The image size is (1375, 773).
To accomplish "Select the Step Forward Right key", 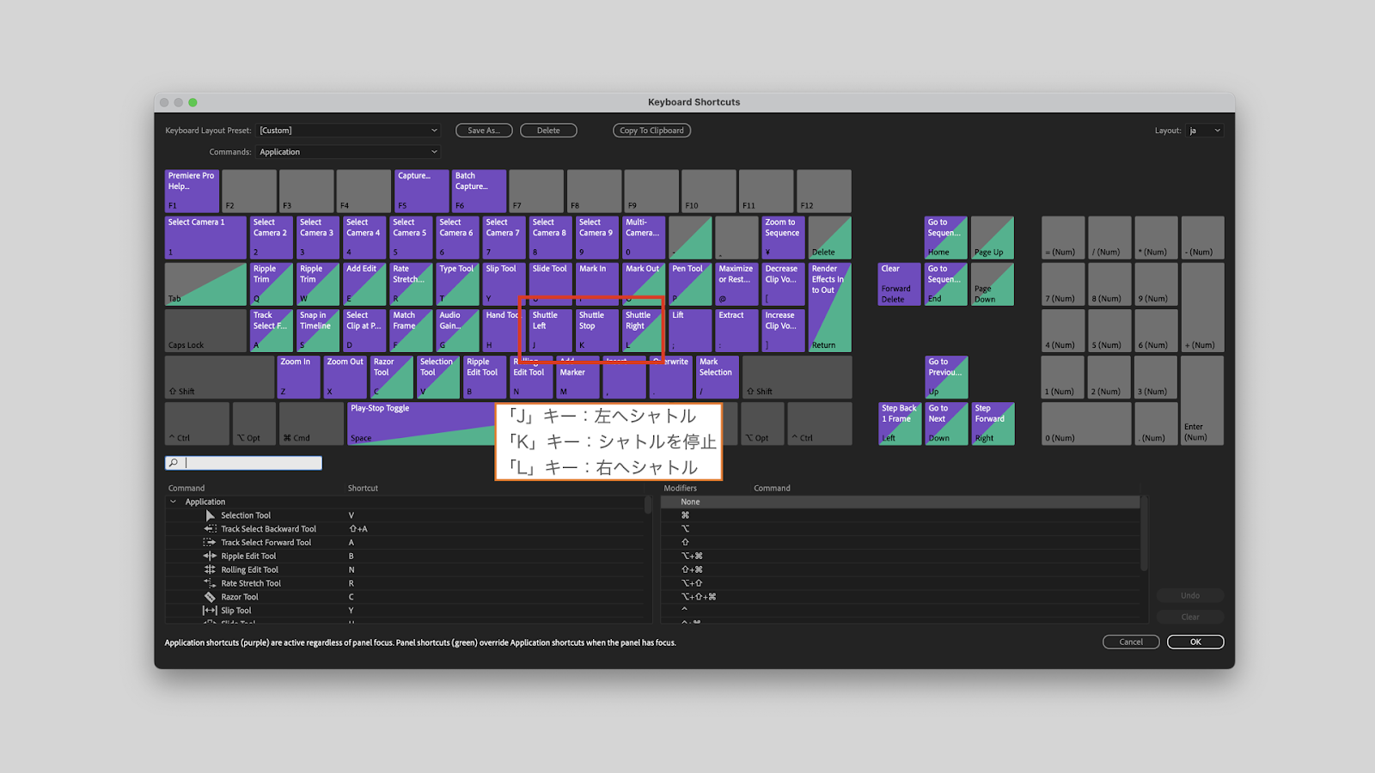I will (993, 423).
